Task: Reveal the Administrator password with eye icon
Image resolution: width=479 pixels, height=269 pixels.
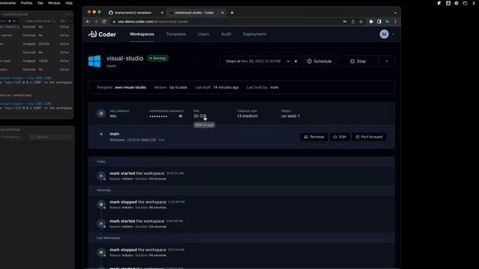Action: click(180, 117)
